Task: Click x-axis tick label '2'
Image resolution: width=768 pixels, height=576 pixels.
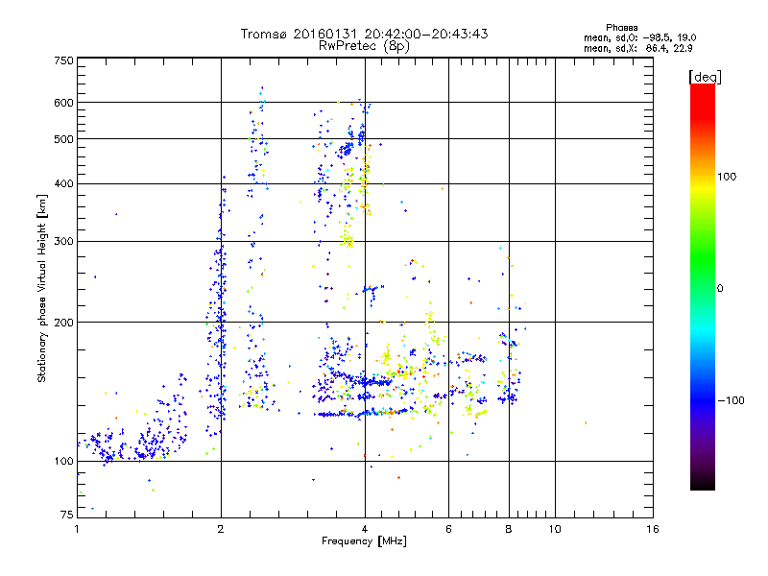Action: point(221,529)
